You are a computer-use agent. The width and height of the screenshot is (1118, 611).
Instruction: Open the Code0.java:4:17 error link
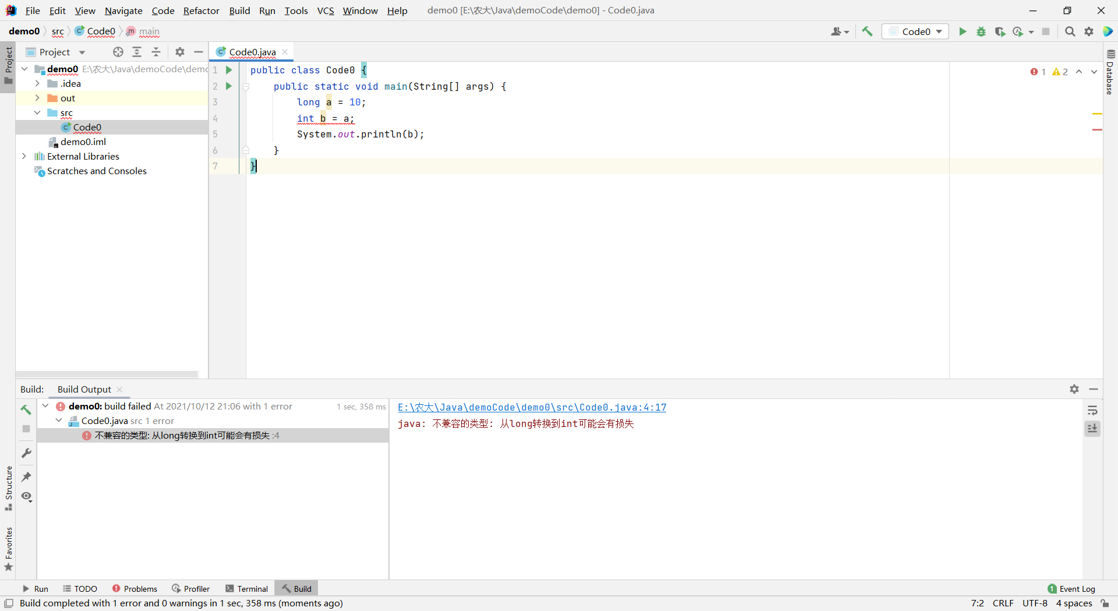point(532,408)
